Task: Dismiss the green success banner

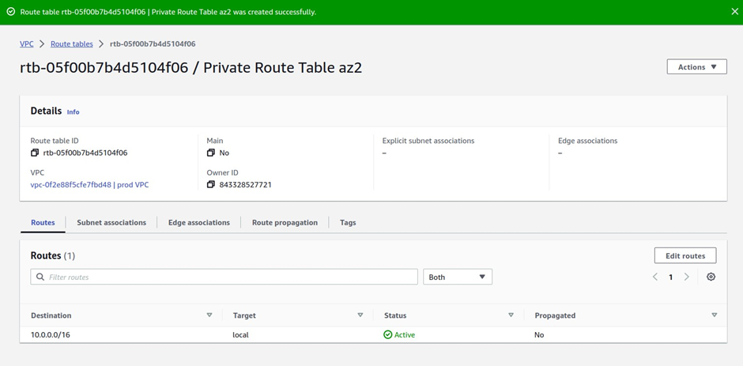Action: [734, 11]
